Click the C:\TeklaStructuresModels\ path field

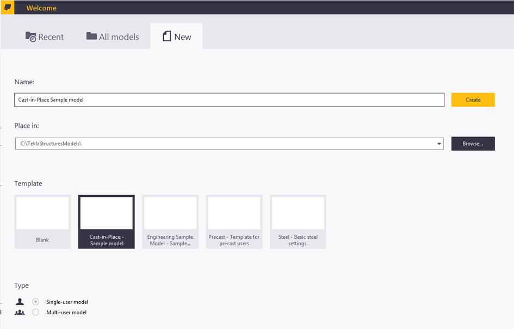point(229,144)
